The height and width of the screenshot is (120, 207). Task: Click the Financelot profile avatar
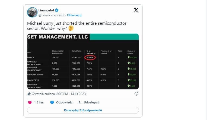[32, 12]
